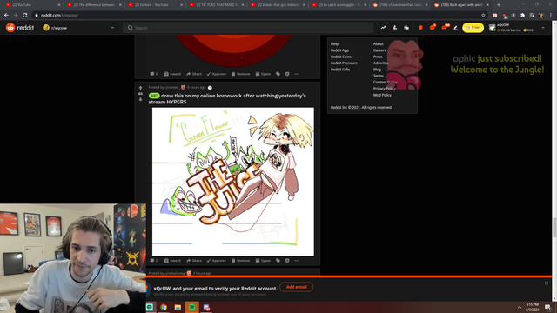Click the mod shield icon under homework drawing post
Viewport: 557px width, 313px height.
point(287,261)
